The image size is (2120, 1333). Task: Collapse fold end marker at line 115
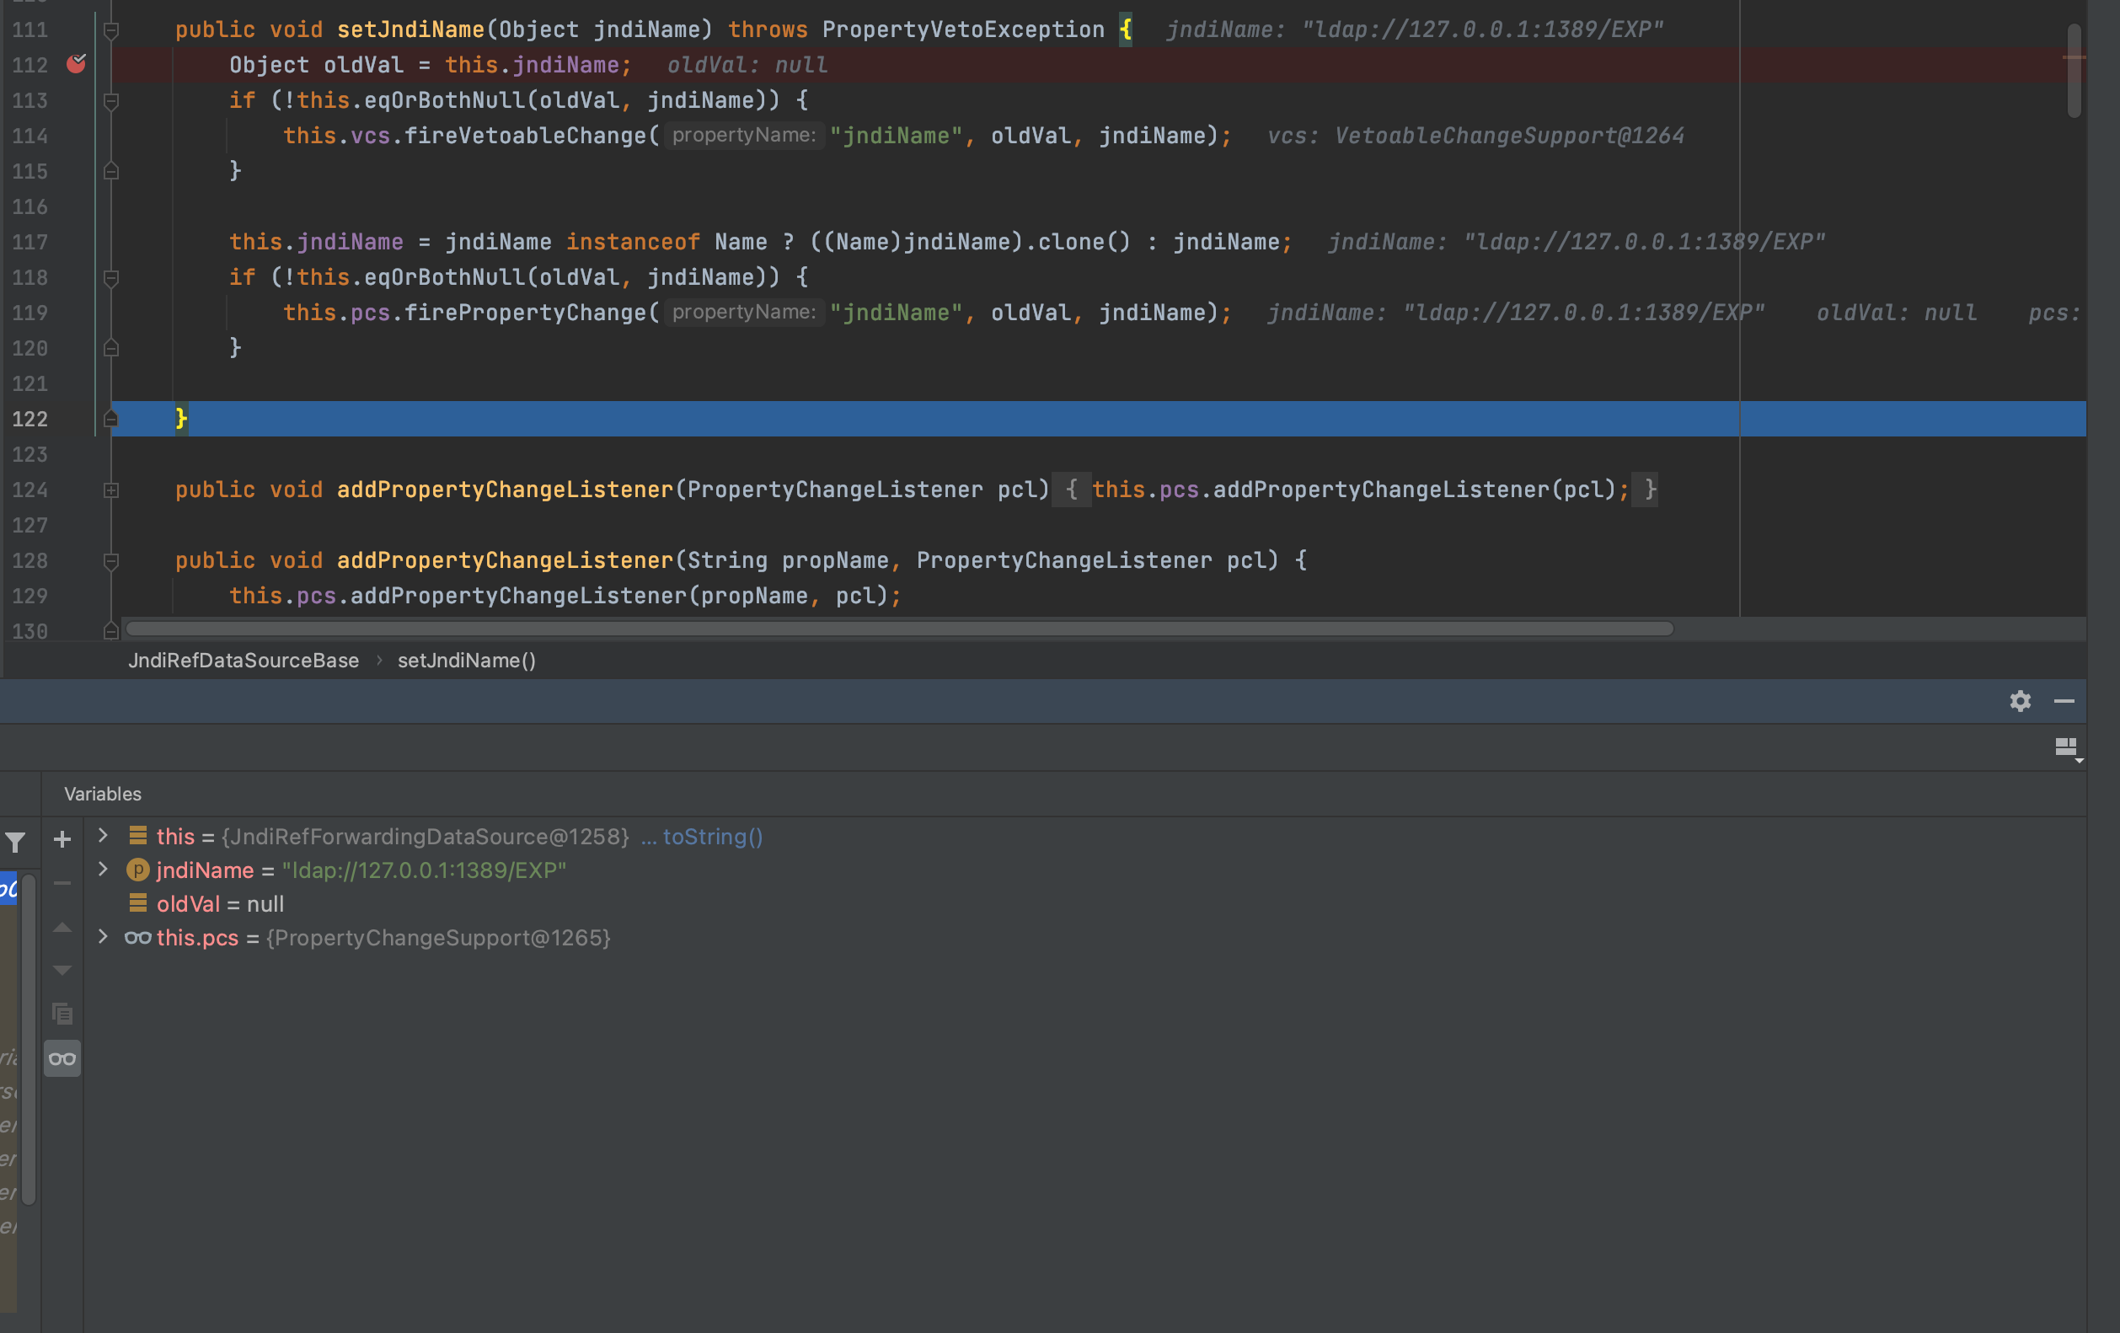tap(111, 171)
